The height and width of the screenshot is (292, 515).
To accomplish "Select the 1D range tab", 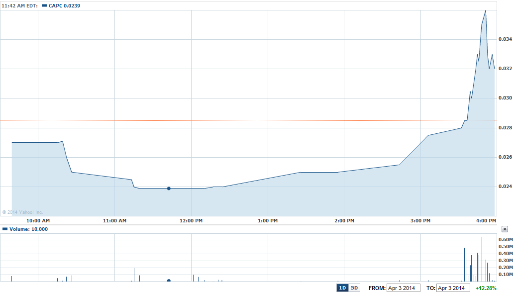I will pos(342,288).
